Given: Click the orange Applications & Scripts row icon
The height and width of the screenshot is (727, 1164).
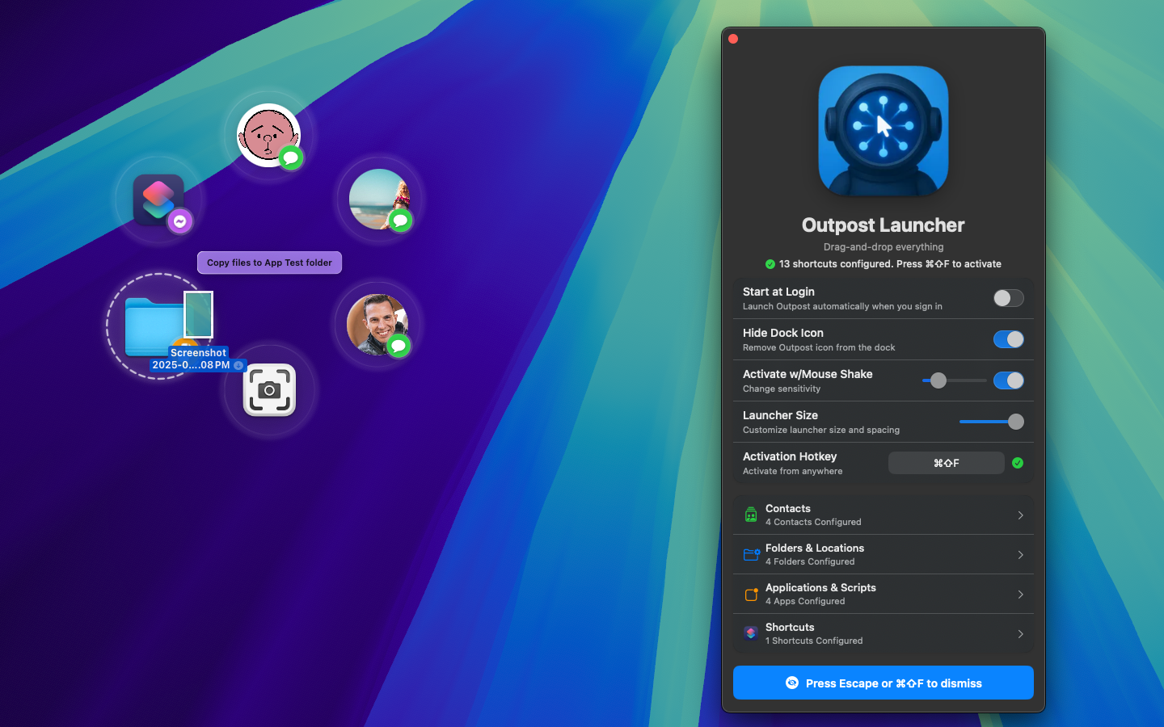Looking at the screenshot, I should (x=751, y=595).
